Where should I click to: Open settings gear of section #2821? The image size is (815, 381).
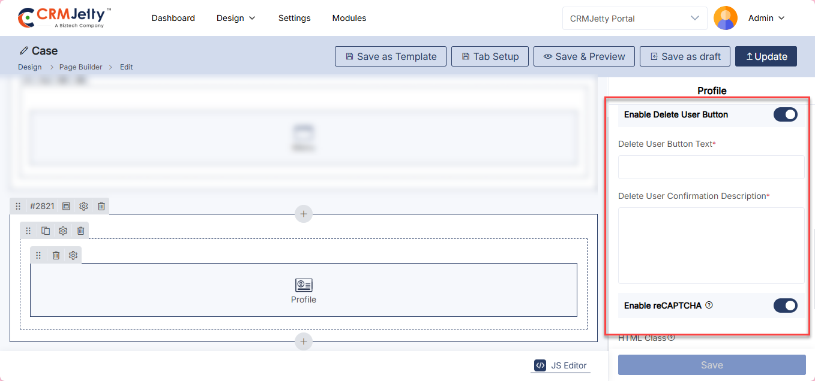[x=83, y=206]
